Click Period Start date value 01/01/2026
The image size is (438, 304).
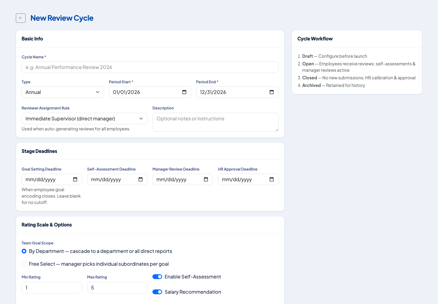[127, 92]
